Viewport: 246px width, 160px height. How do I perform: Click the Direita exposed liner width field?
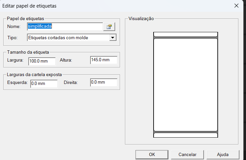click(104, 83)
